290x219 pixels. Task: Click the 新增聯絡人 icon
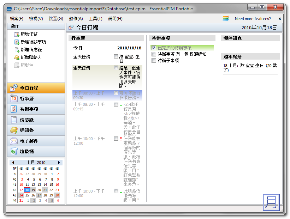(16, 57)
